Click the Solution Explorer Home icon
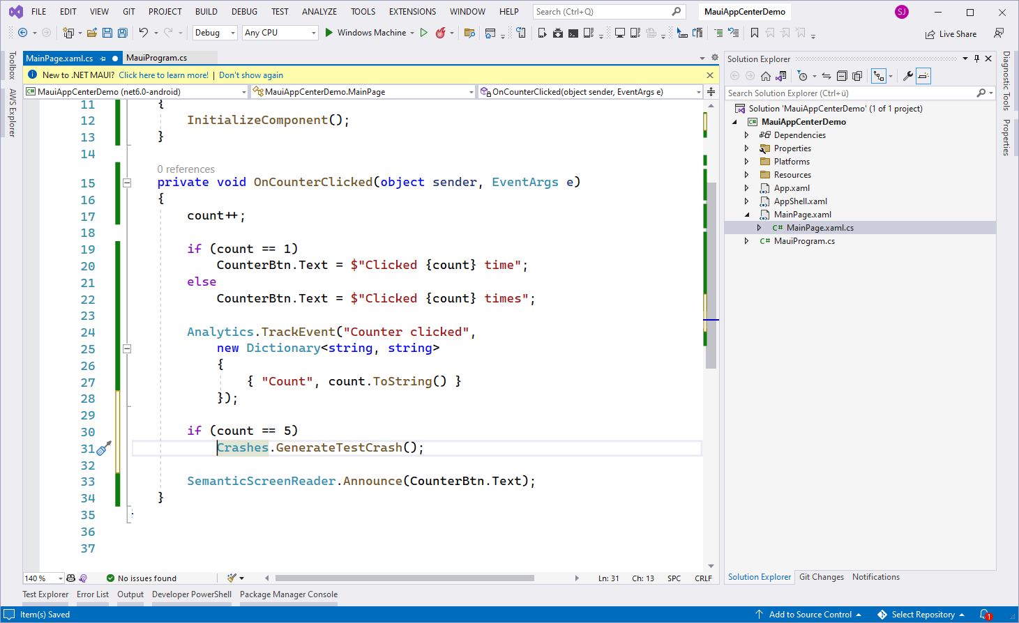The height and width of the screenshot is (623, 1019). [766, 76]
